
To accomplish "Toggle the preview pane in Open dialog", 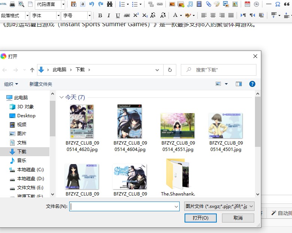I will coord(239,84).
